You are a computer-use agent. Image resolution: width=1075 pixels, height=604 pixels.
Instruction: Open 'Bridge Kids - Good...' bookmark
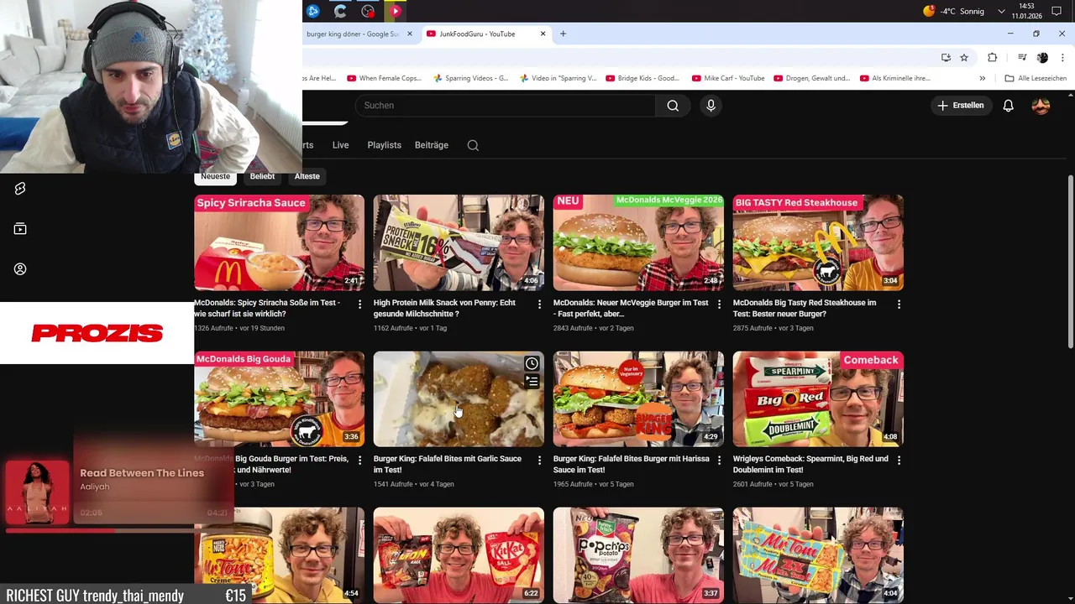click(x=642, y=78)
